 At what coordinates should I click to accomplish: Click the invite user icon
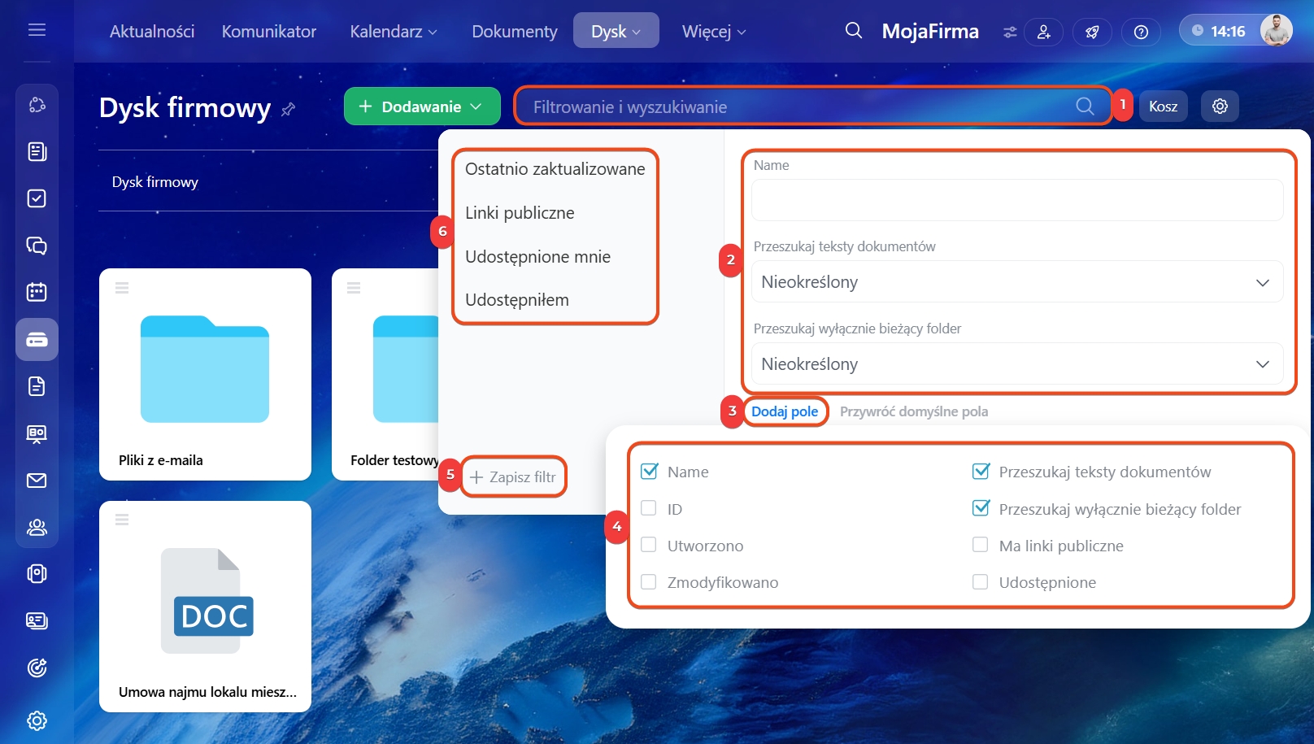coord(1044,32)
